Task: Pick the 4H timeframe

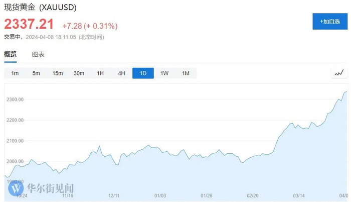Action: click(121, 73)
